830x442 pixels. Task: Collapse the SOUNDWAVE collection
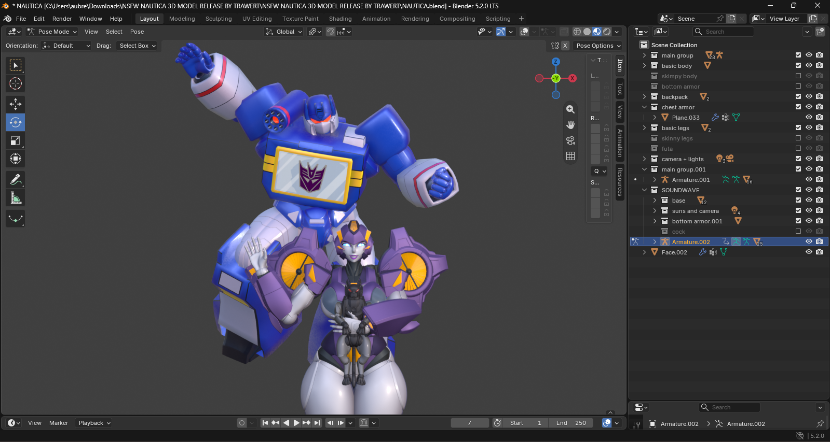tap(645, 190)
